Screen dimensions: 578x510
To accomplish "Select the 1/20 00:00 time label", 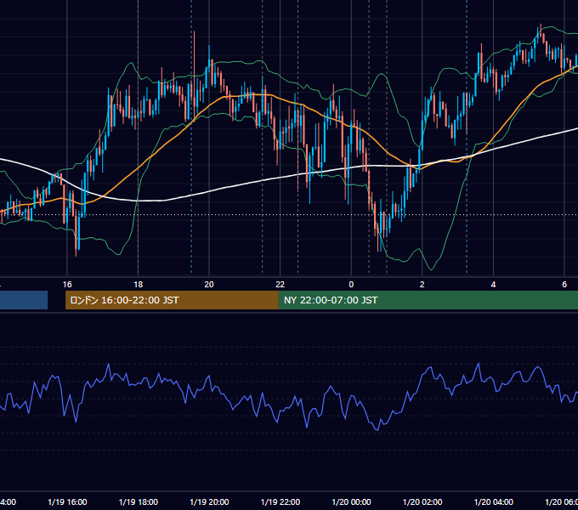I will coord(351,501).
